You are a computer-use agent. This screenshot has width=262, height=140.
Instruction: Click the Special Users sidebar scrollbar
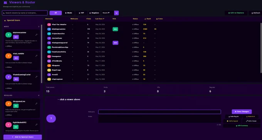[x=42, y=54]
